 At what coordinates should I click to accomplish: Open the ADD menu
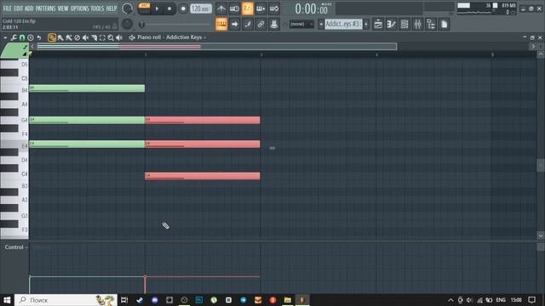tap(29, 8)
